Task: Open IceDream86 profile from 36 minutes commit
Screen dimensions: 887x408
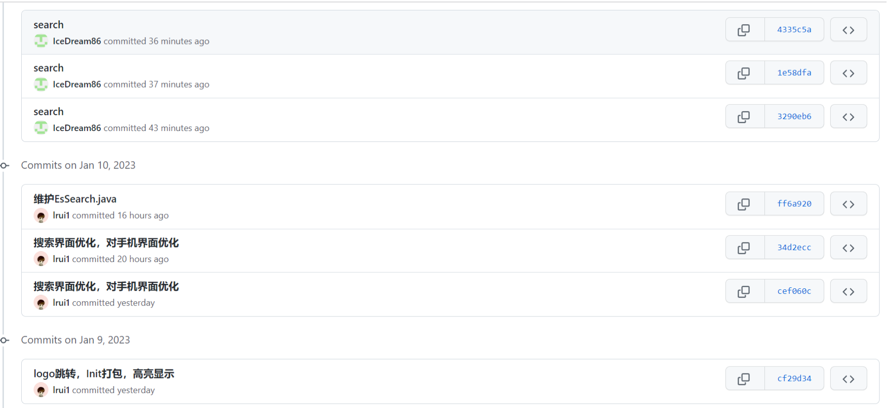Action: coord(77,42)
